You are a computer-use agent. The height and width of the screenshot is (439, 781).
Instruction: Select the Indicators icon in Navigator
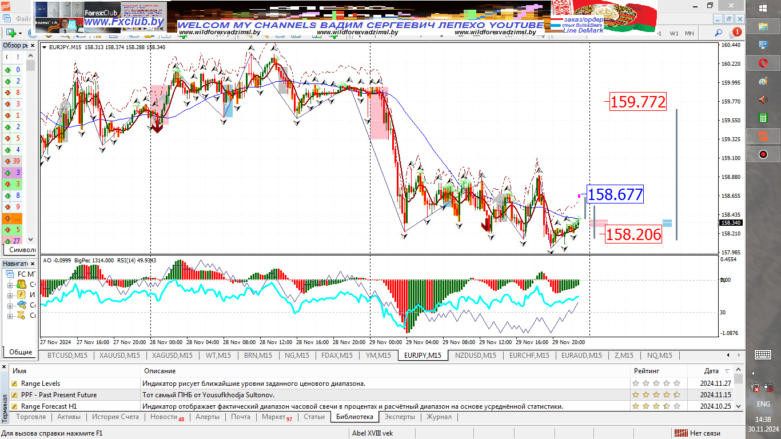pos(21,294)
